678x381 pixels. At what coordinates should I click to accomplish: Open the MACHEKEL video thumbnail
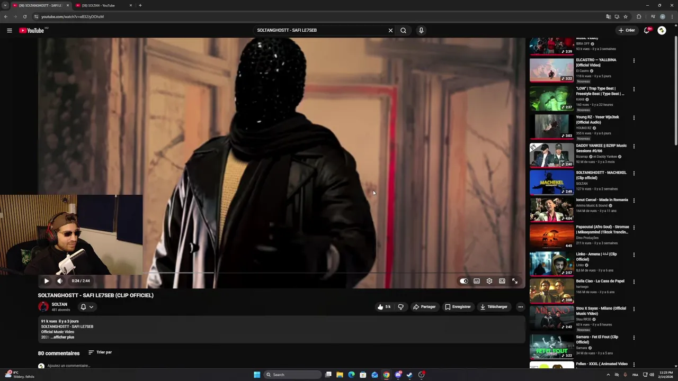tap(551, 183)
